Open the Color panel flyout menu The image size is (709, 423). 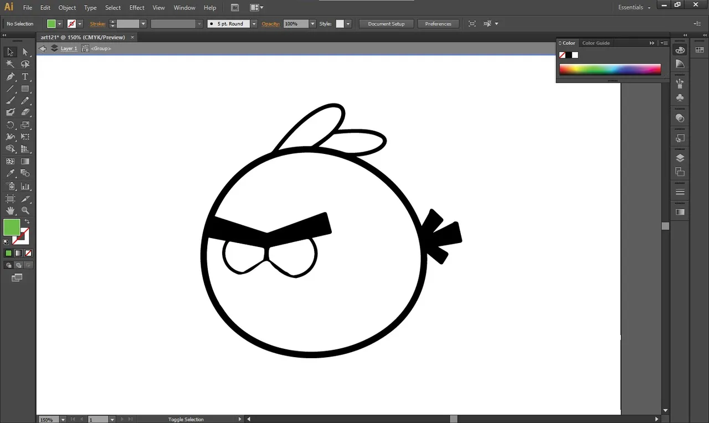click(x=664, y=43)
